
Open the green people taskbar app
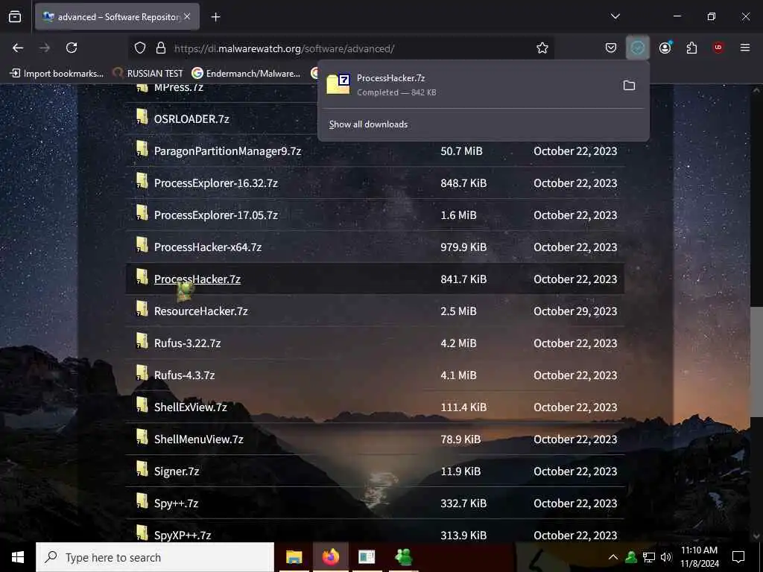pos(404,557)
